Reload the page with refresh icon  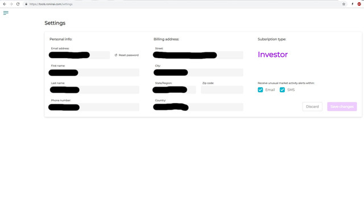[18, 4]
